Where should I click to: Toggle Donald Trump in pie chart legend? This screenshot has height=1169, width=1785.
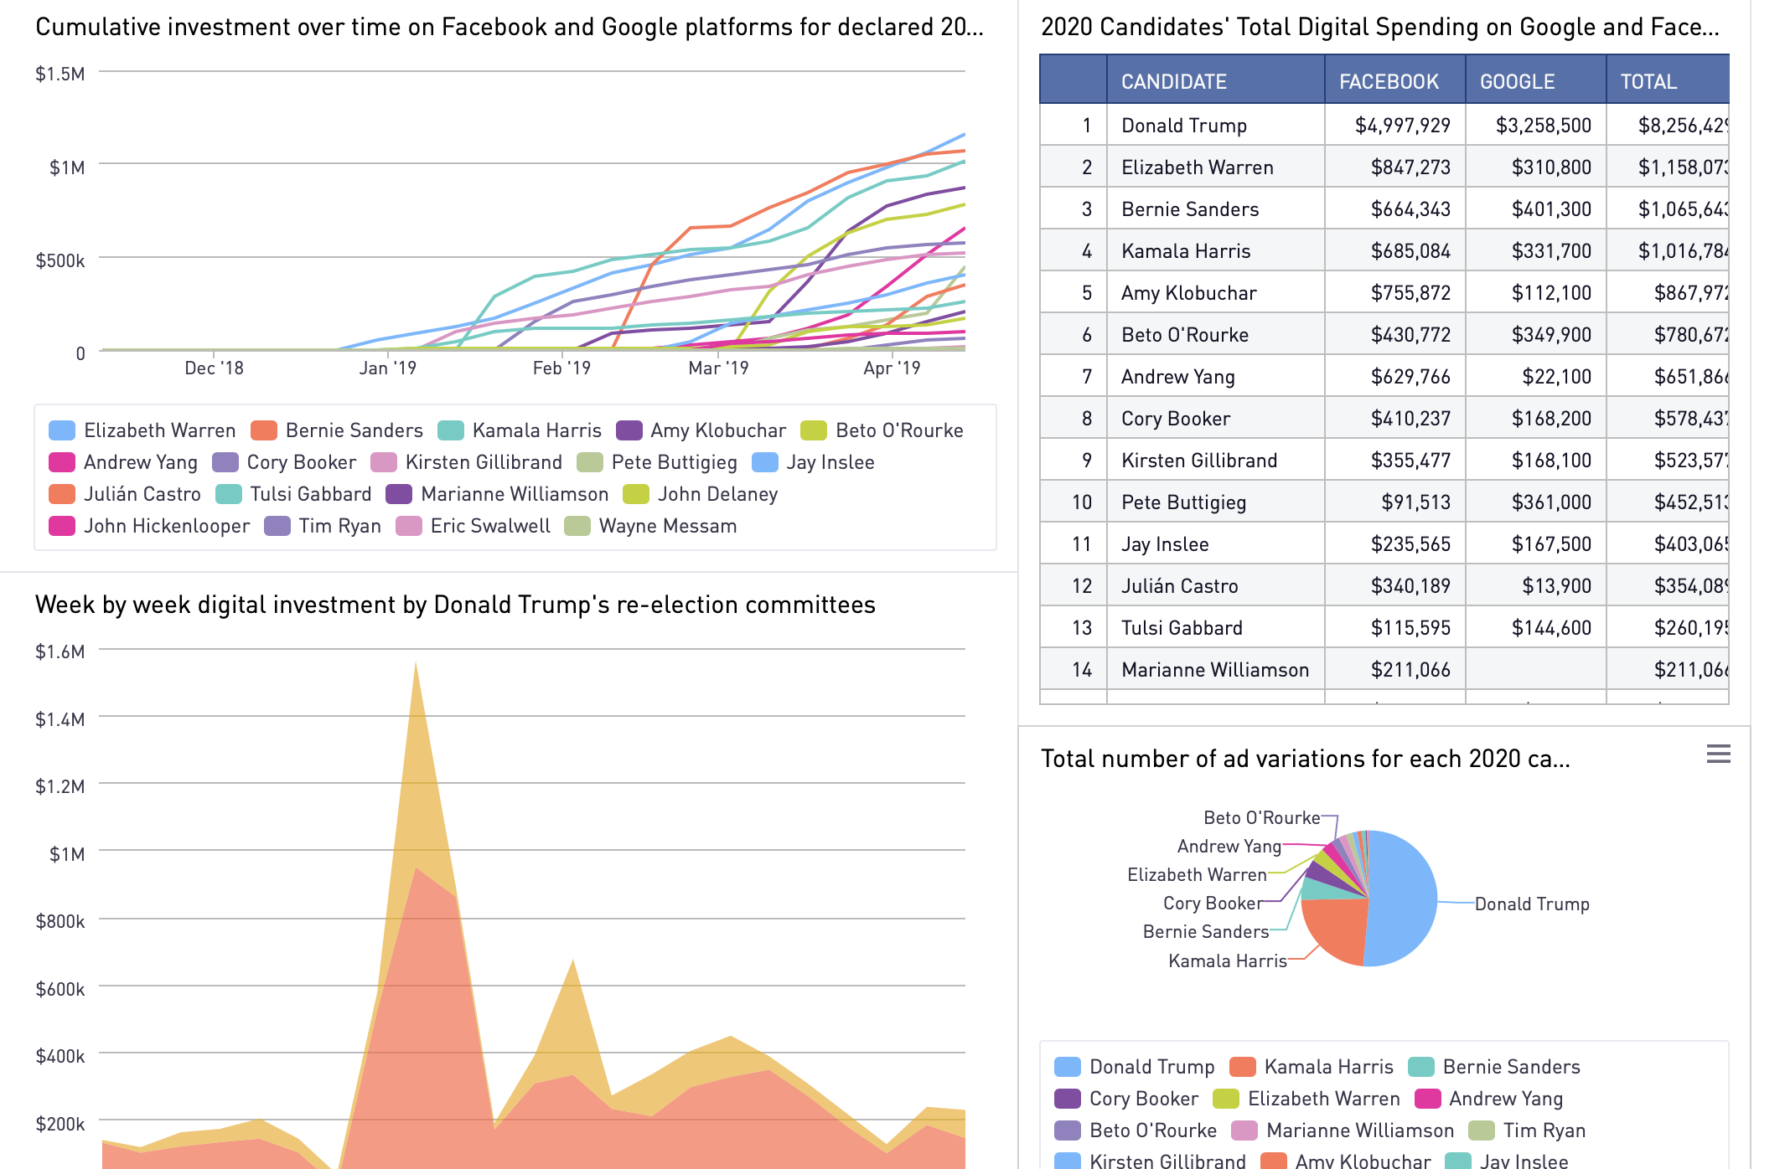click(x=1135, y=1067)
